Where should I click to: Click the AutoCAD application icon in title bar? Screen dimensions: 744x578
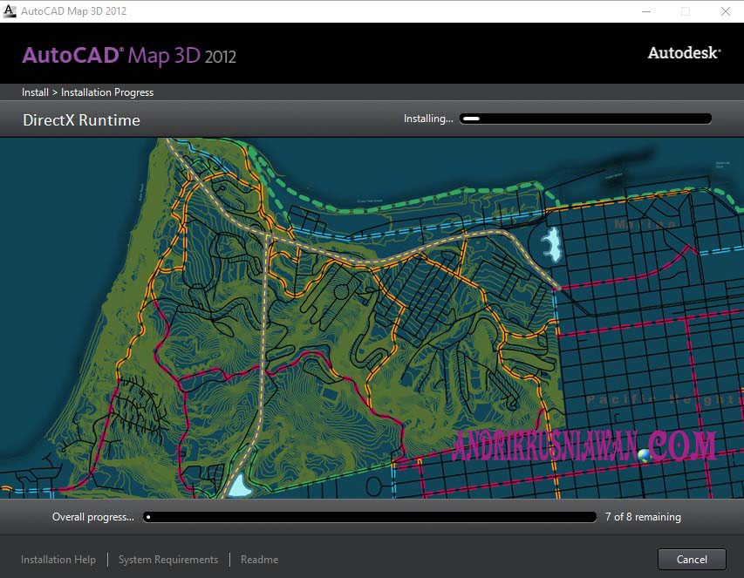[x=10, y=10]
